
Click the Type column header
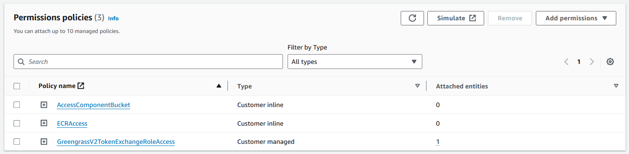pyautogui.click(x=244, y=86)
